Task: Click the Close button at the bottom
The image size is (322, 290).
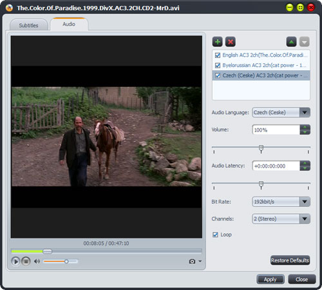Action: click(x=301, y=279)
